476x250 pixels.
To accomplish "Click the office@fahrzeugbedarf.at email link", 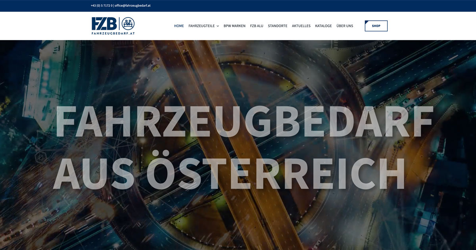I will (x=132, y=6).
